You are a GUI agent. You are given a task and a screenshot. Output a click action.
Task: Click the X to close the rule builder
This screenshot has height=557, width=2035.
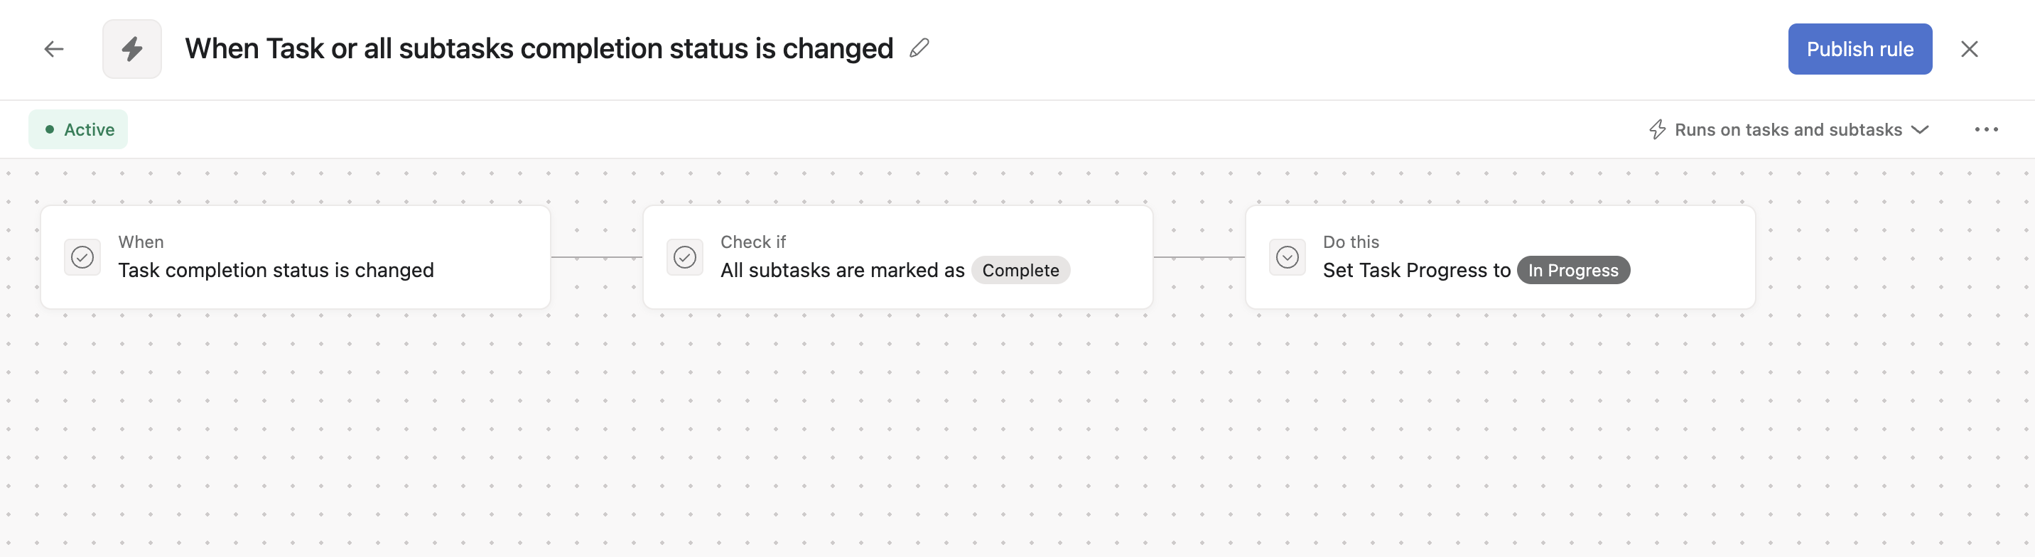pyautogui.click(x=1970, y=49)
